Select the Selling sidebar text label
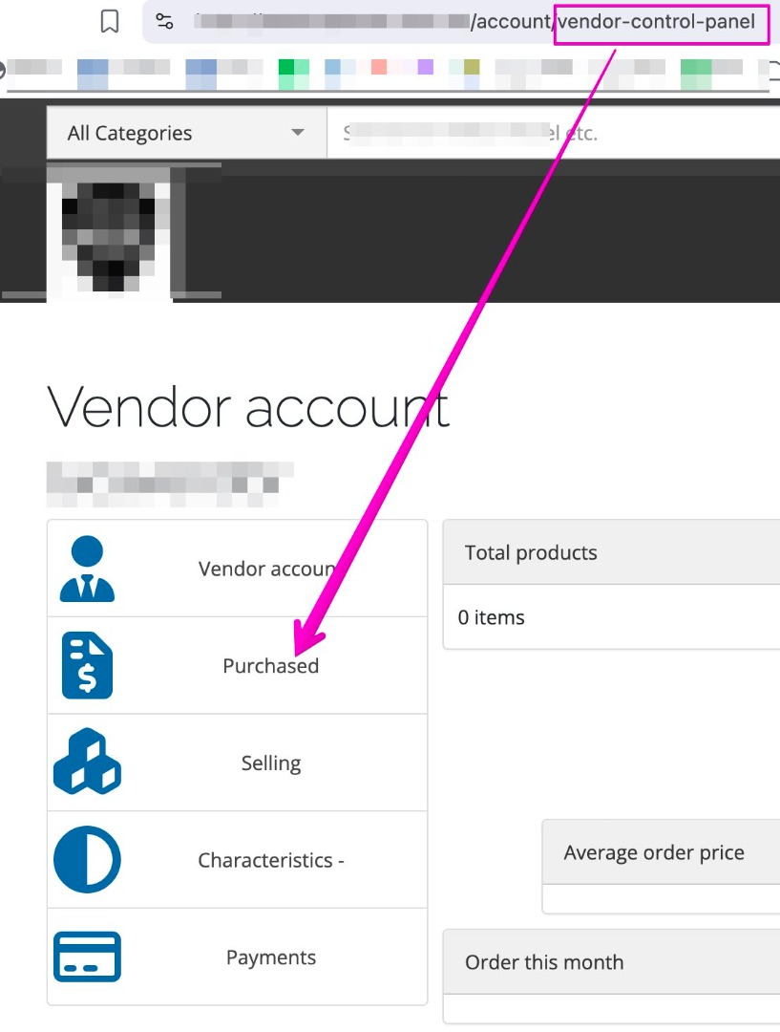The height and width of the screenshot is (1032, 780). click(x=271, y=763)
